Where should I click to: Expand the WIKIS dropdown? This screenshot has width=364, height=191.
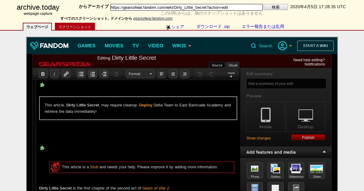click(182, 46)
